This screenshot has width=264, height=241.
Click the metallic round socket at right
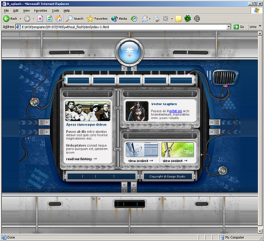point(223,170)
